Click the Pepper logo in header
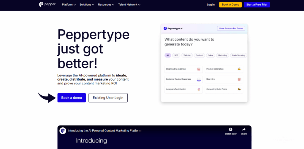304x149 pixels. 47,4
